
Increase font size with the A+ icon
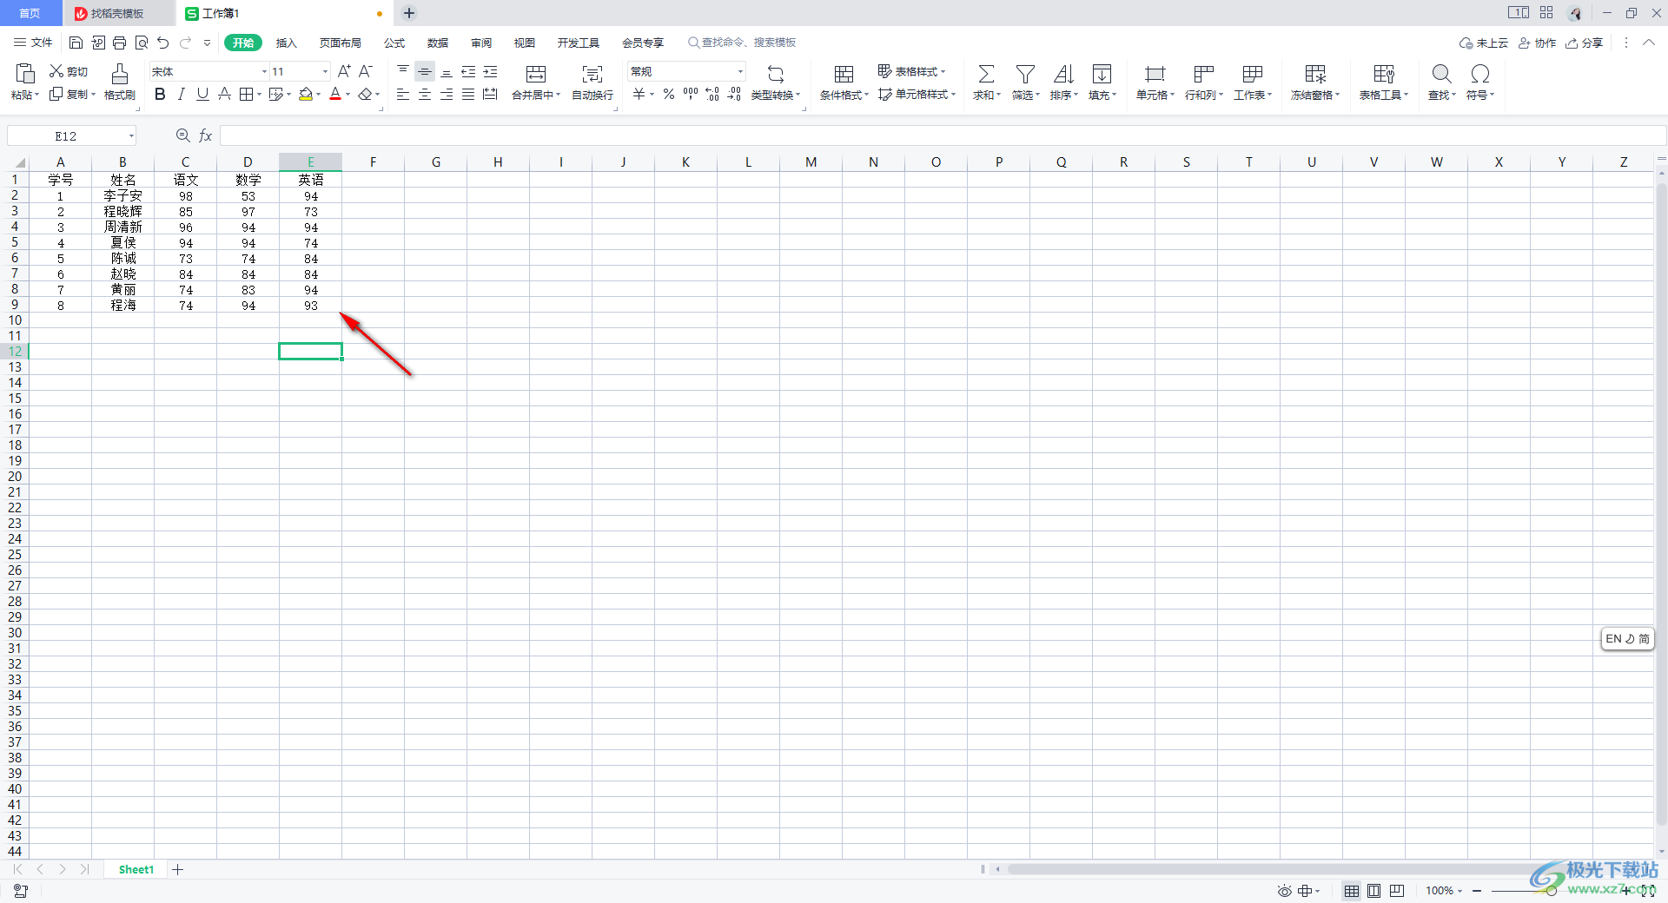[x=344, y=71]
